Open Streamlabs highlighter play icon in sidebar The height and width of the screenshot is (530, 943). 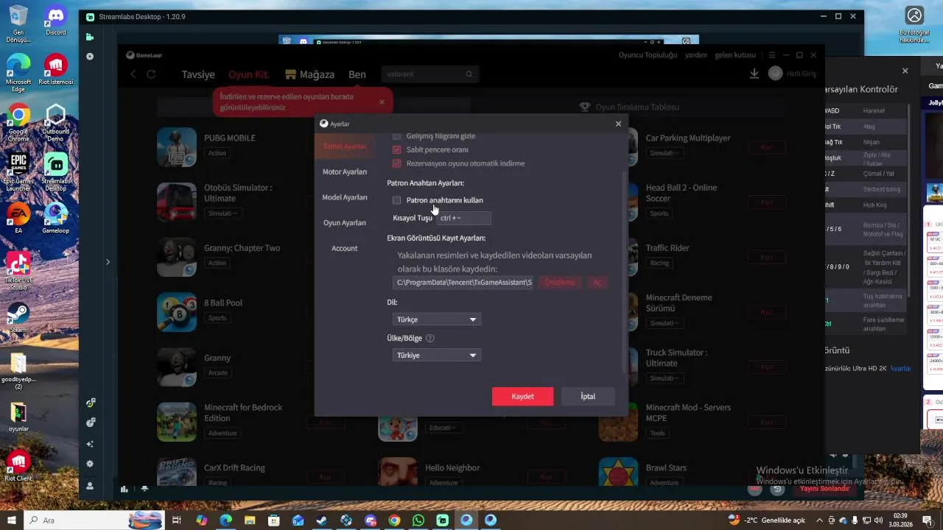coord(90,56)
